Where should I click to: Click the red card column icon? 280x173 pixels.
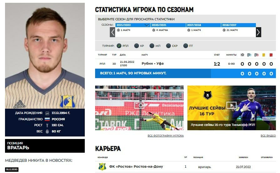(x=271, y=55)
